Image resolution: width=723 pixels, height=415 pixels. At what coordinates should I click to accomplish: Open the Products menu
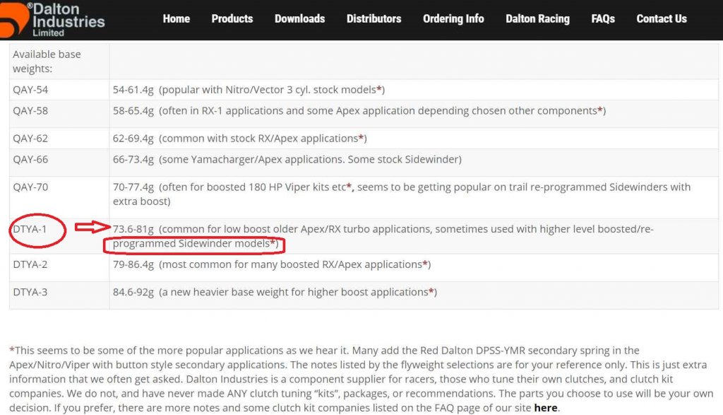[x=232, y=19]
